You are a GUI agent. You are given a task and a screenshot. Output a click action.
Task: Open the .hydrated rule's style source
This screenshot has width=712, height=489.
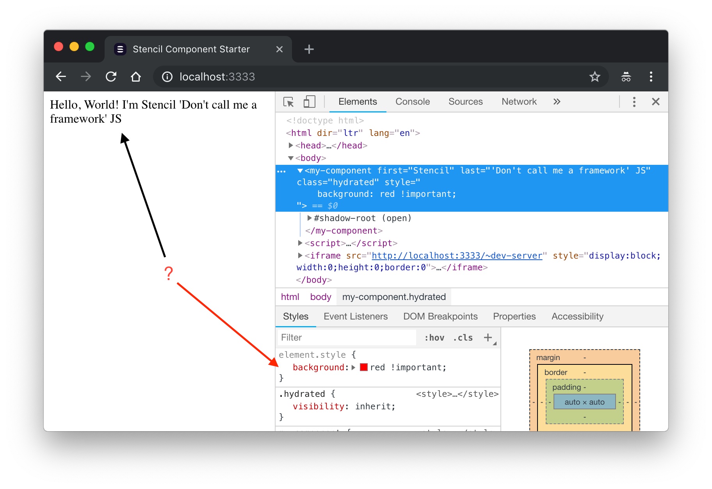click(x=457, y=394)
